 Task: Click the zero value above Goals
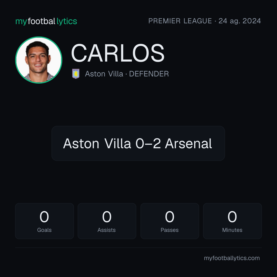point(44,217)
